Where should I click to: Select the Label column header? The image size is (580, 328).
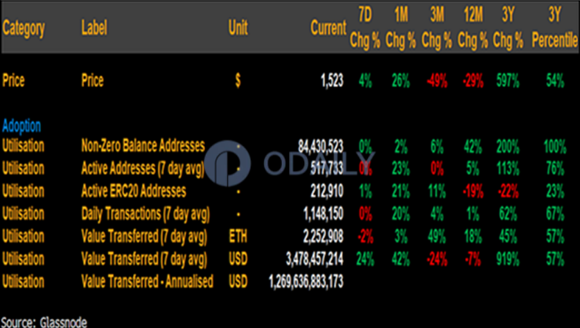coord(95,28)
